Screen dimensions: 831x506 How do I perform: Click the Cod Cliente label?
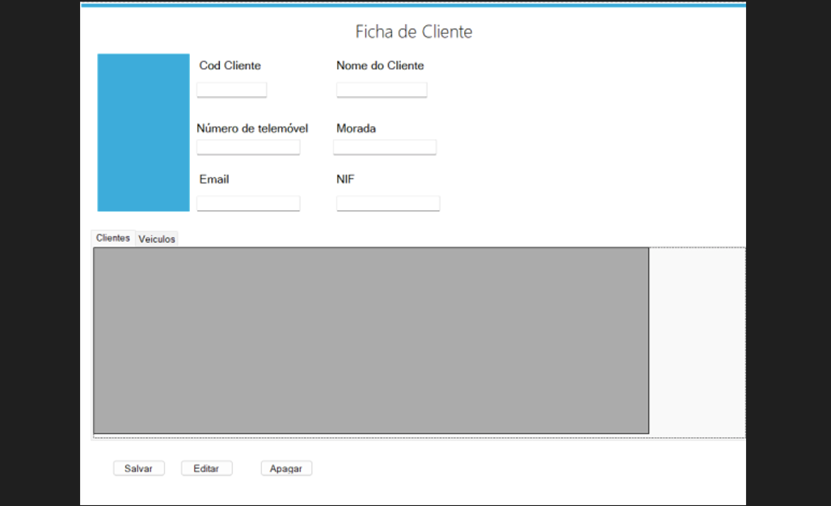click(x=230, y=65)
